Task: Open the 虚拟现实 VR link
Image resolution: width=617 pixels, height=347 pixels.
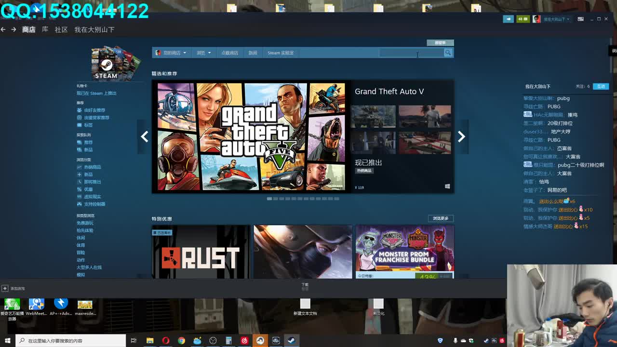Action: coord(93,197)
